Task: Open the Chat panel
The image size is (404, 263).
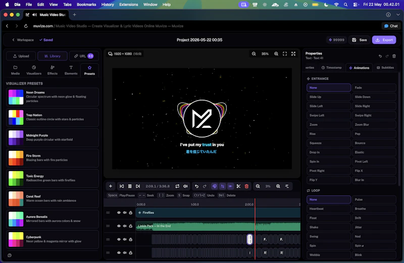Action: [x=391, y=26]
